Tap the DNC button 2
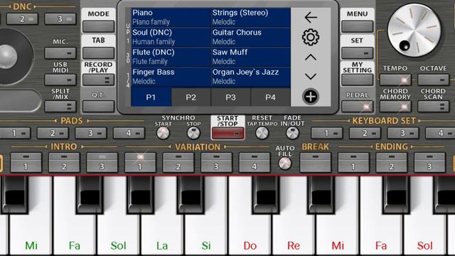Image resolution: width=455 pixels, height=256 pixels. coord(22,19)
